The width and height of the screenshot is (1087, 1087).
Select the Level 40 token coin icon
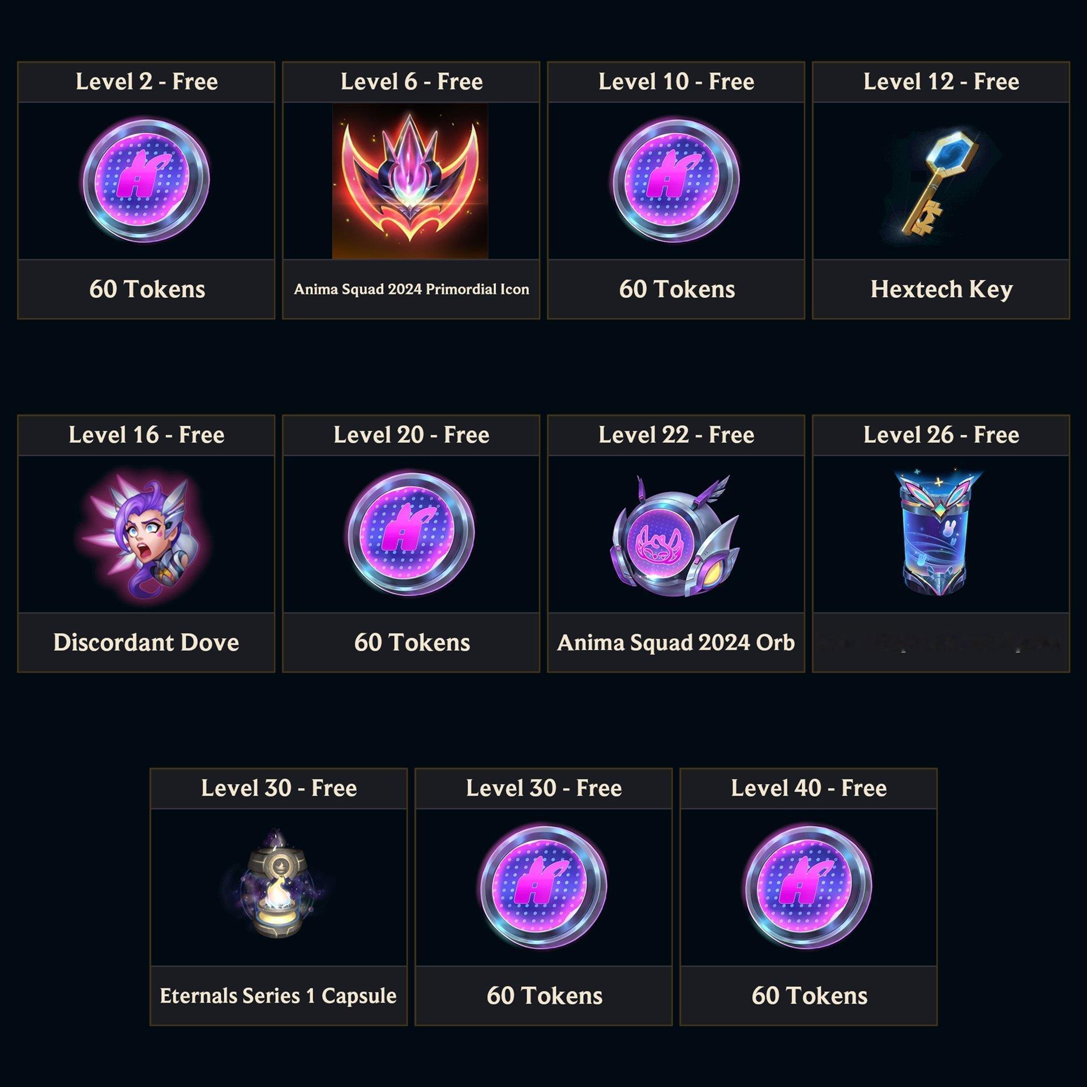[x=808, y=887]
